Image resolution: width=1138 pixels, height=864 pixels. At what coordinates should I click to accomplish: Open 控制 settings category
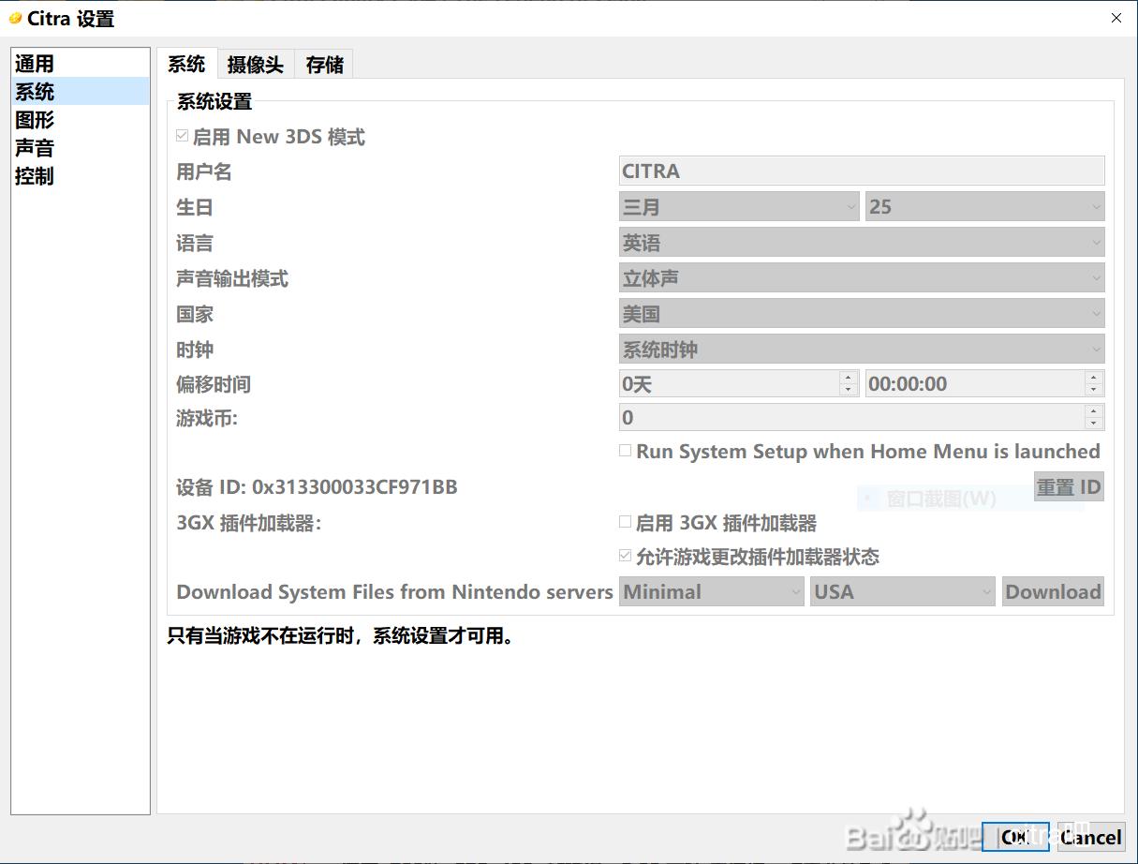click(81, 176)
